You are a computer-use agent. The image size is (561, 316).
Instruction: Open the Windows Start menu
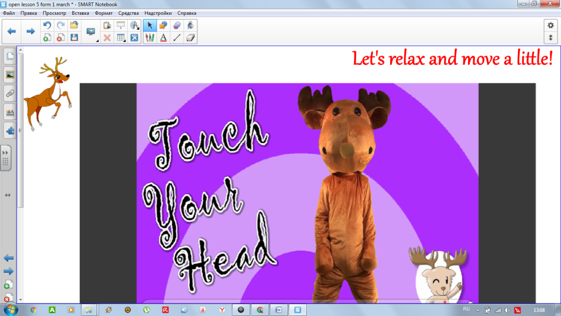11,309
